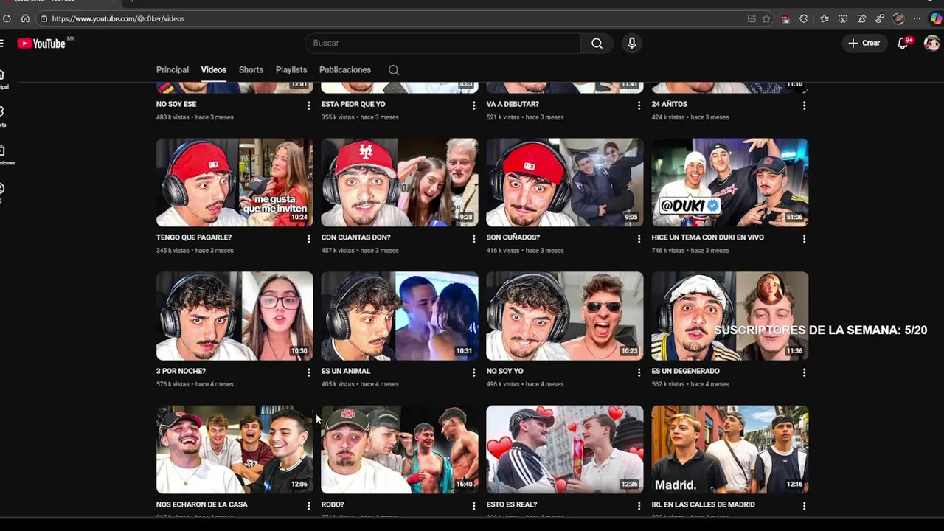This screenshot has height=531, width=944.
Task: Open the browser profile picture
Action: point(898,19)
